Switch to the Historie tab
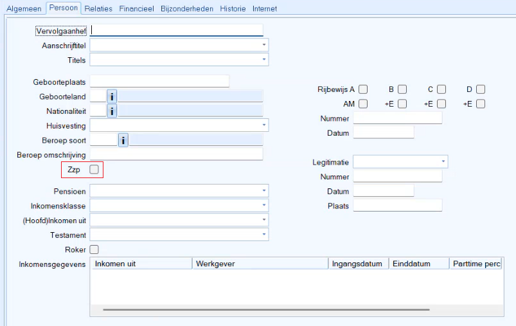516x326 pixels. coord(233,8)
